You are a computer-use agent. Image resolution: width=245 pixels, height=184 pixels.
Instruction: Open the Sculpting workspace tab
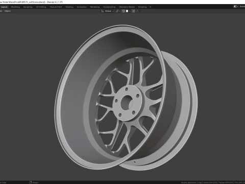28,7
